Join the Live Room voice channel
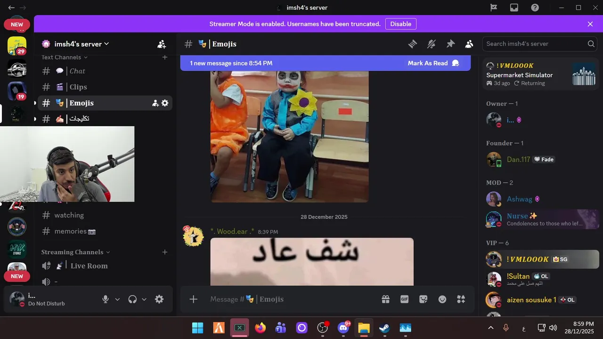The image size is (603, 339). pyautogui.click(x=105, y=266)
